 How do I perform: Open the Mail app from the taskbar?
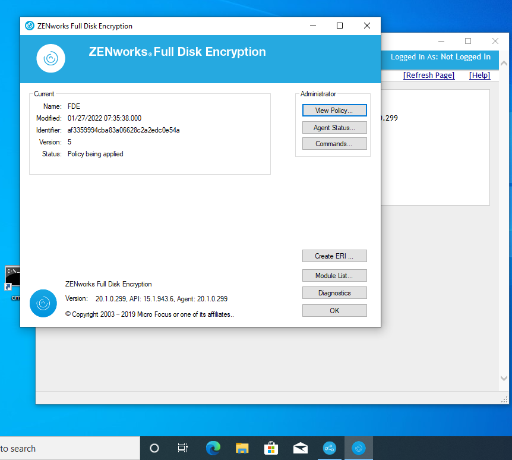(x=301, y=448)
